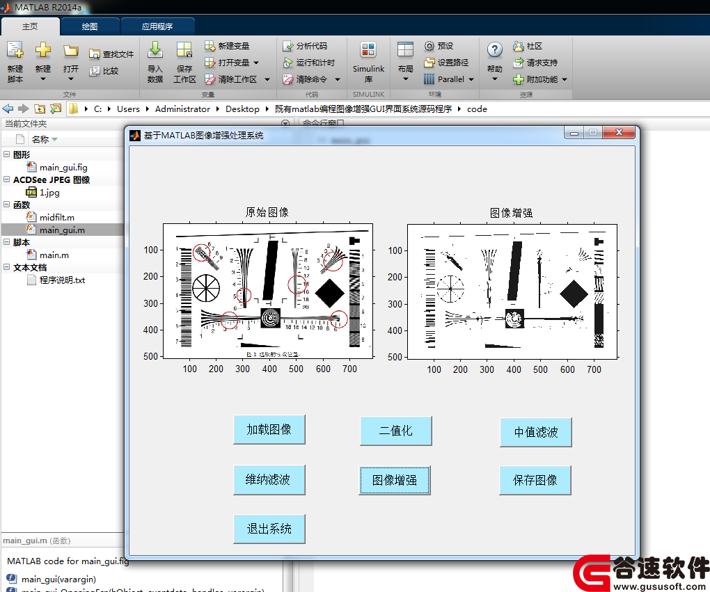The width and height of the screenshot is (710, 592).
Task: Collapse the ACDSee JPEG 图像 group
Action: click(6, 179)
